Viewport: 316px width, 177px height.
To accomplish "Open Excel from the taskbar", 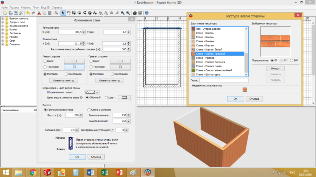I will coord(105,172).
